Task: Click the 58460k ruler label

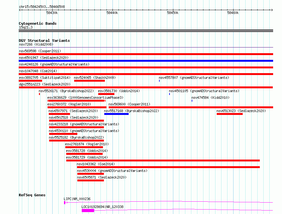Action: pos(233,13)
